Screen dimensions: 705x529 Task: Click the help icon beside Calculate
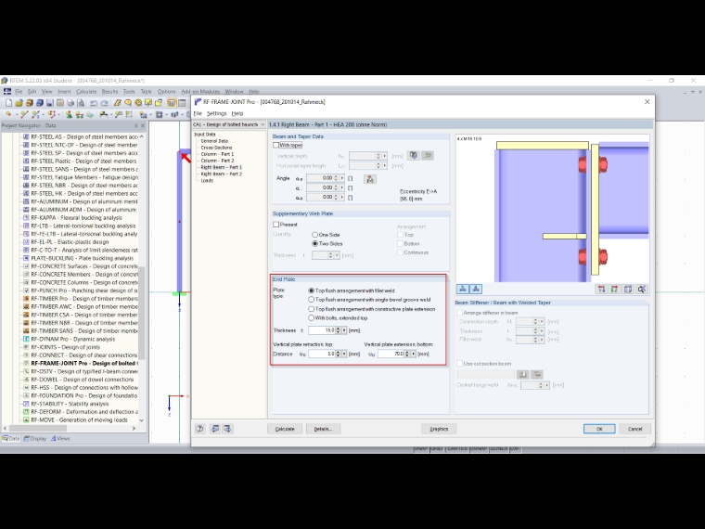pos(200,429)
